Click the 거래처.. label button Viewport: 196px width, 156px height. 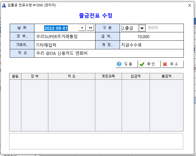[x=22, y=45]
